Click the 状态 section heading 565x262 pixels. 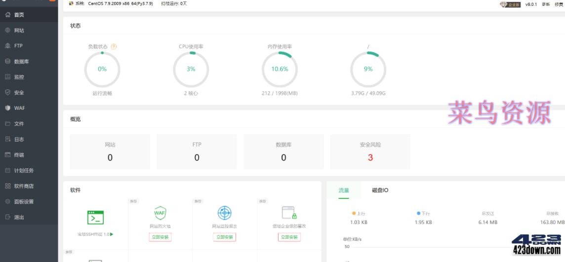(x=75, y=26)
